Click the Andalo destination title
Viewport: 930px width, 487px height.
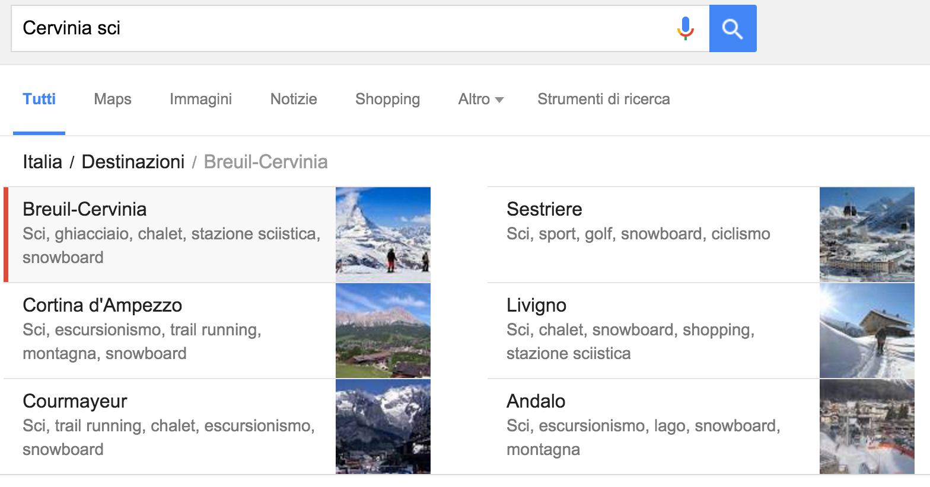click(x=536, y=401)
